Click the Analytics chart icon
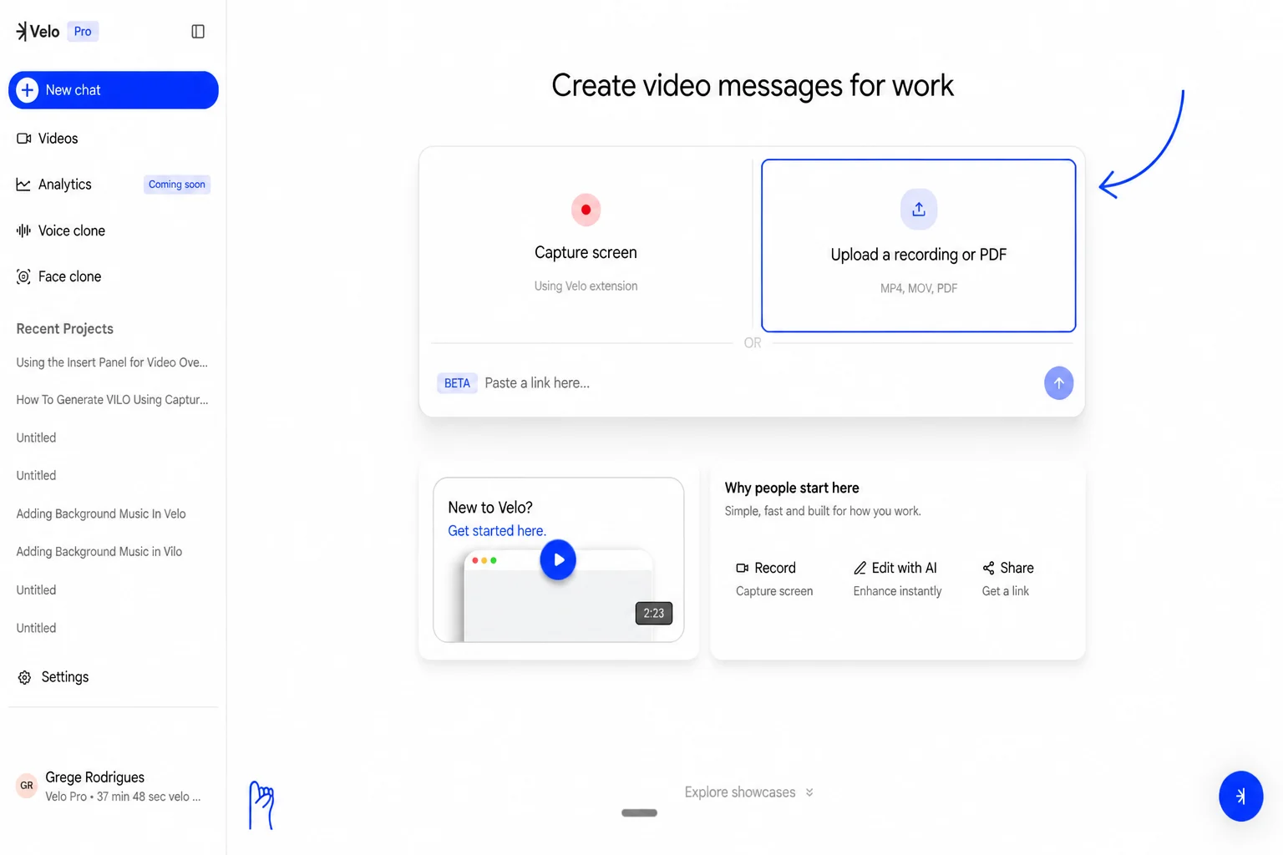The width and height of the screenshot is (1283, 855). [x=23, y=185]
